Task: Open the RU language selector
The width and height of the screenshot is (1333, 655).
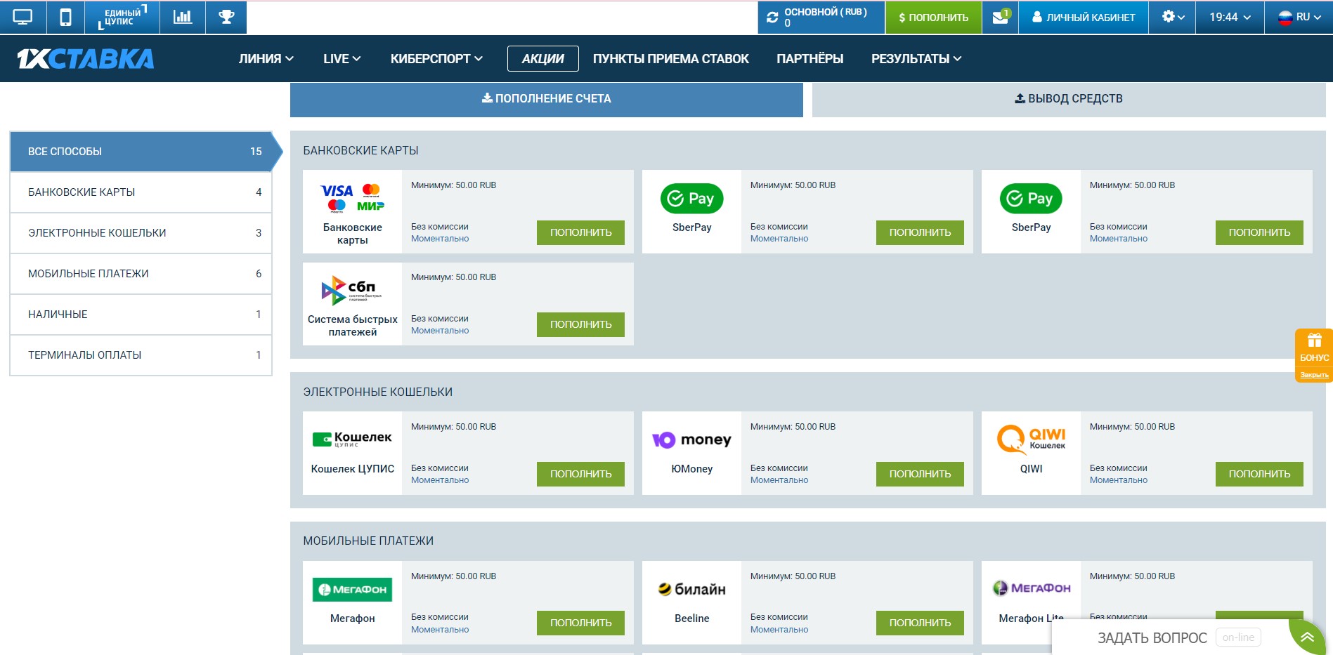Action: click(x=1299, y=17)
